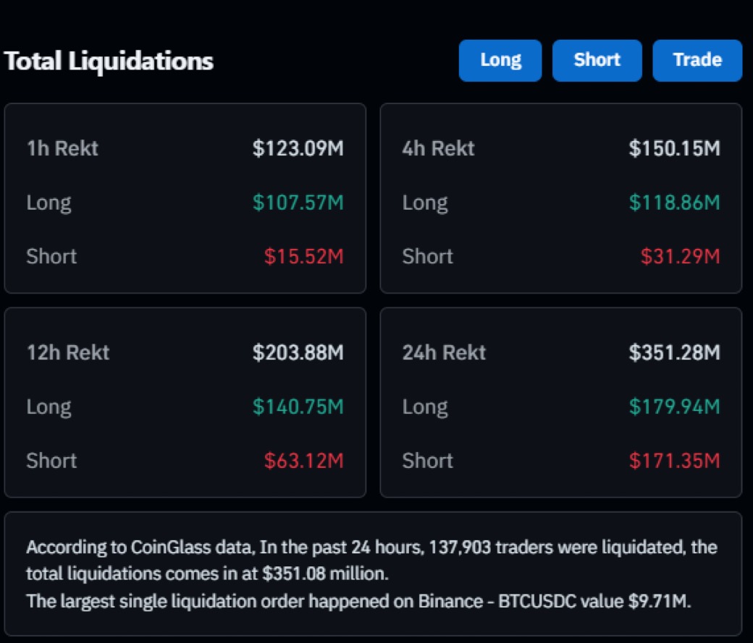Click the 1h short value $15.52M
753x643 pixels.
click(303, 256)
